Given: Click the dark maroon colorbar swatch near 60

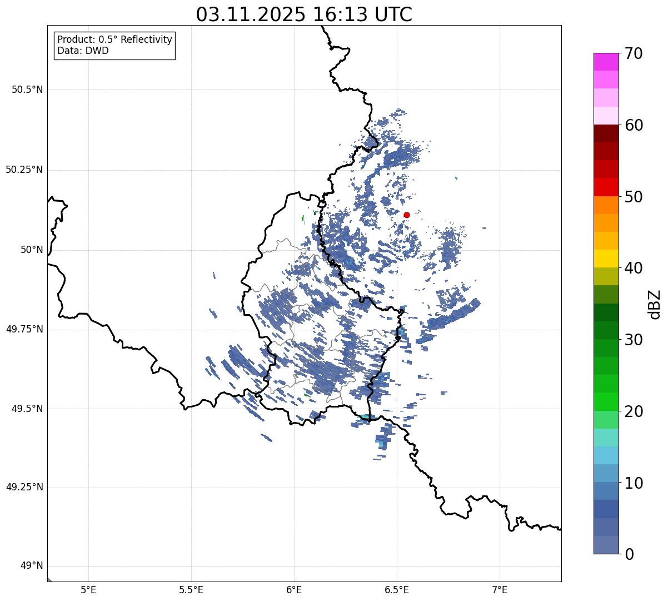Looking at the screenshot, I should pos(606,133).
